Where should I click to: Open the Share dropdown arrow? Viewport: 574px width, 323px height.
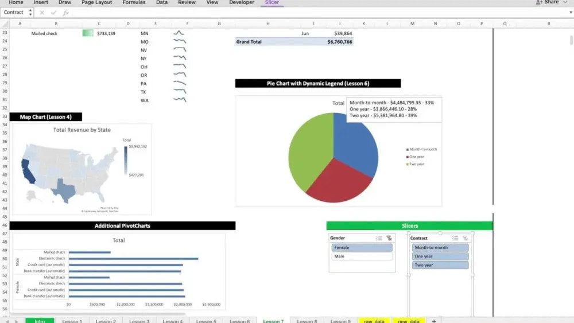[565, 2]
